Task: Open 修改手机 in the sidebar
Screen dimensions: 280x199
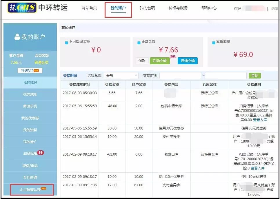Action: click(x=30, y=106)
